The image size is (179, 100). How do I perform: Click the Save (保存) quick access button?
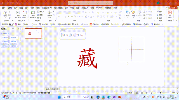pyautogui.click(x=18, y=24)
